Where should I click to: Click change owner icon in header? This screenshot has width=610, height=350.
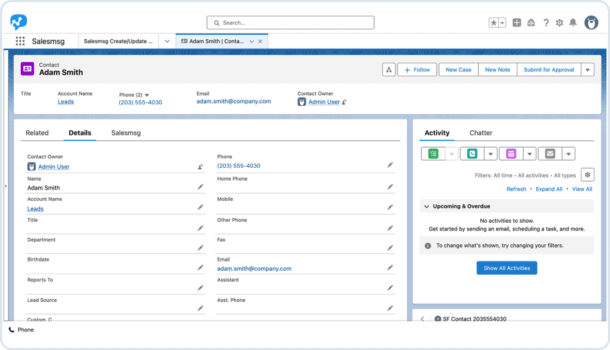click(x=344, y=102)
